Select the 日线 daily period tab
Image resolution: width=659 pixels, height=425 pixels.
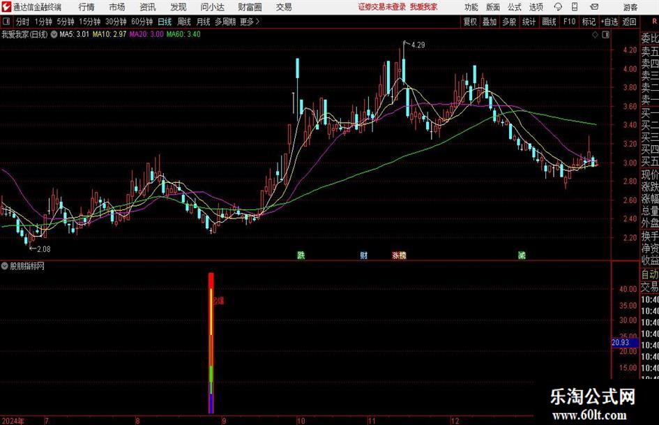pos(165,22)
